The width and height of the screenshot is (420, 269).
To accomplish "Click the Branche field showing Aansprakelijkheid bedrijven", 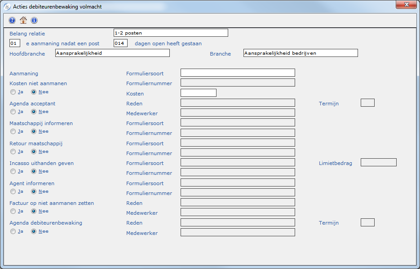I will [300, 53].
